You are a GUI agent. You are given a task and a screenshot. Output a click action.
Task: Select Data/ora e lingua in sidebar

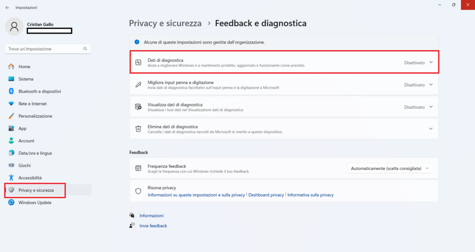35,153
